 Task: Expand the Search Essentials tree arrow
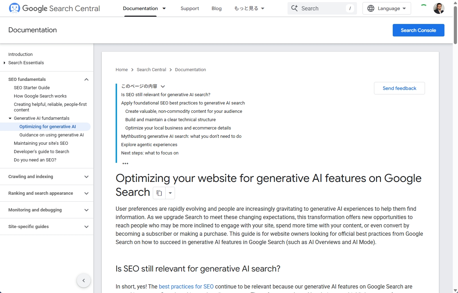pos(5,63)
